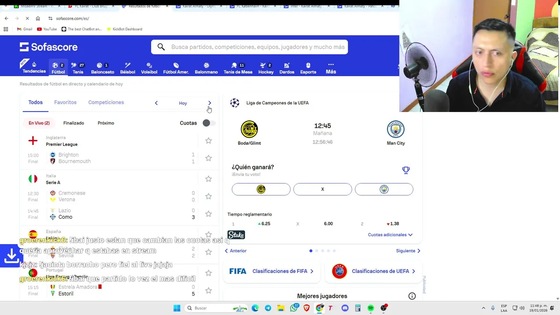560x315 pixels.
Task: Open Spotify from the taskbar
Action: [x=371, y=308]
